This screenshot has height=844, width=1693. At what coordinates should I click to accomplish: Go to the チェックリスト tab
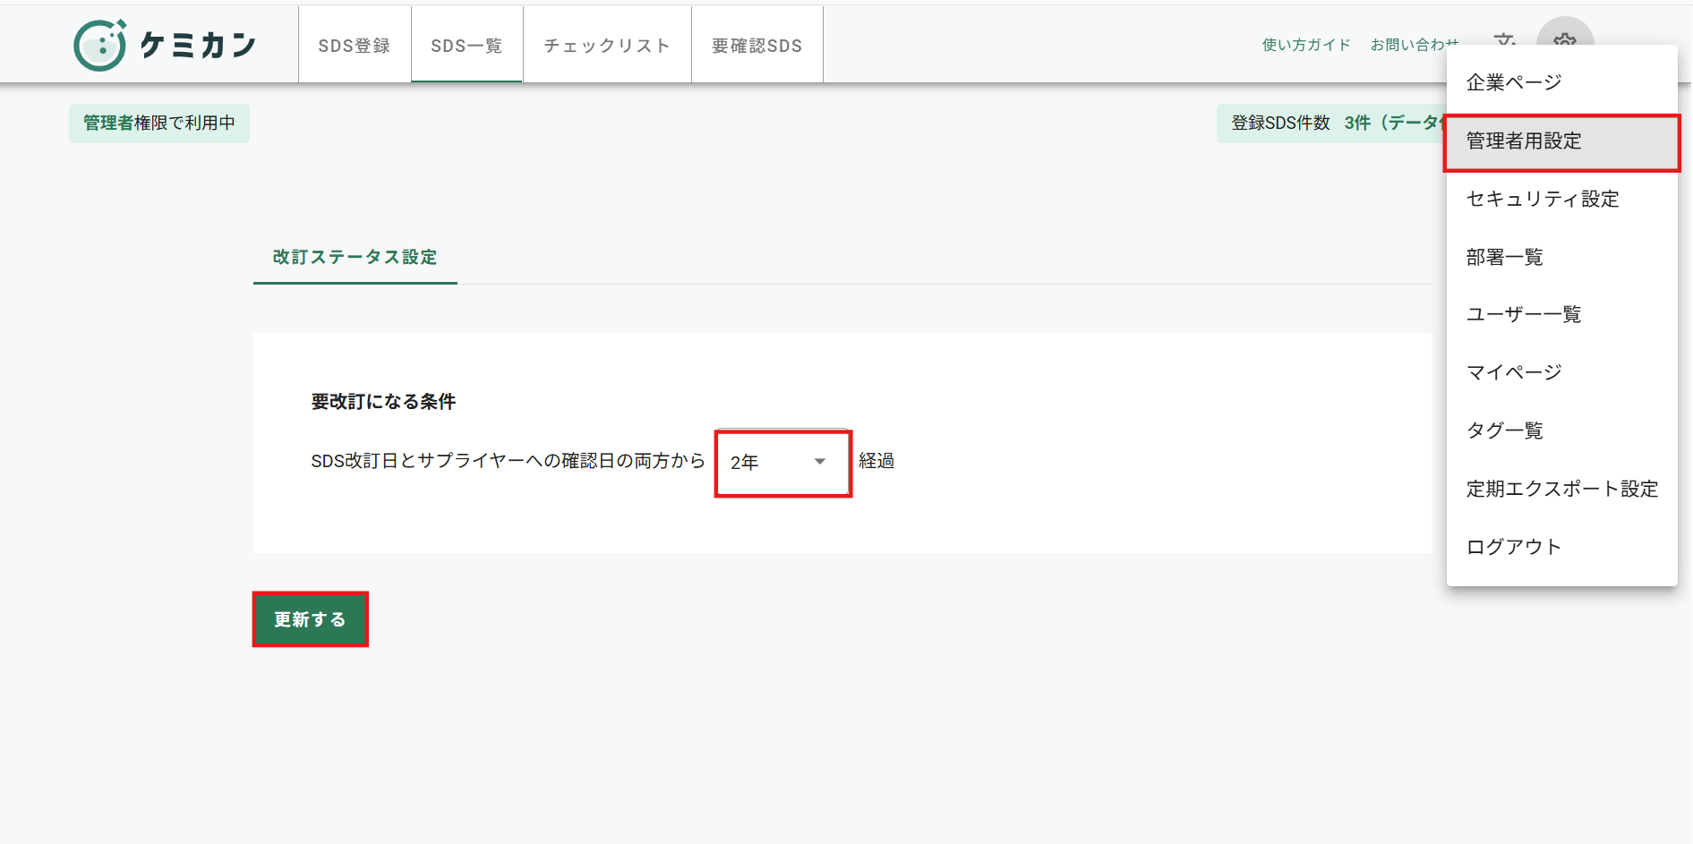pyautogui.click(x=607, y=46)
